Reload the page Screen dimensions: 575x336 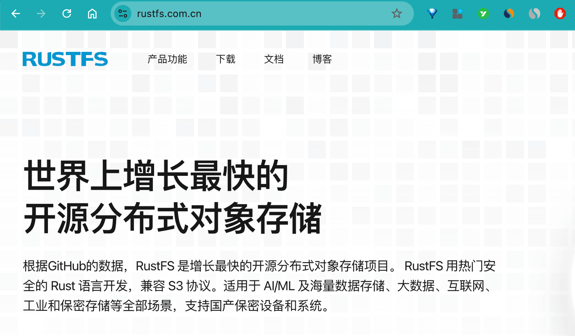tap(67, 13)
